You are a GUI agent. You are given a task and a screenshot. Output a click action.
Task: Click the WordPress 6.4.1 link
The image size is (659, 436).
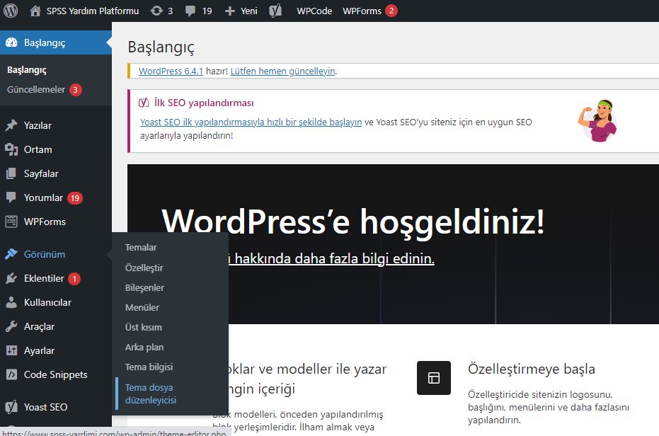coord(171,71)
